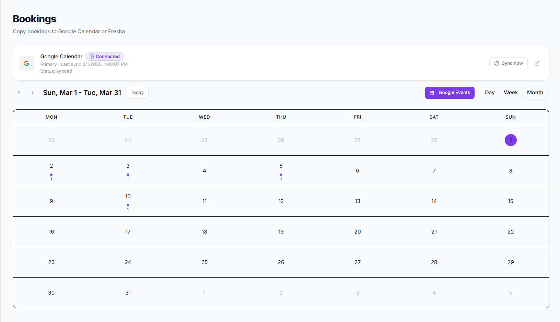Advance to next month using right chevron
The height and width of the screenshot is (322, 560).
coord(32,92)
